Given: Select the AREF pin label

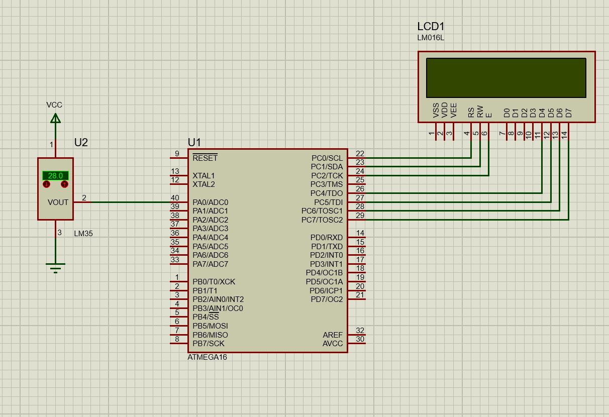Looking at the screenshot, I should 333,335.
